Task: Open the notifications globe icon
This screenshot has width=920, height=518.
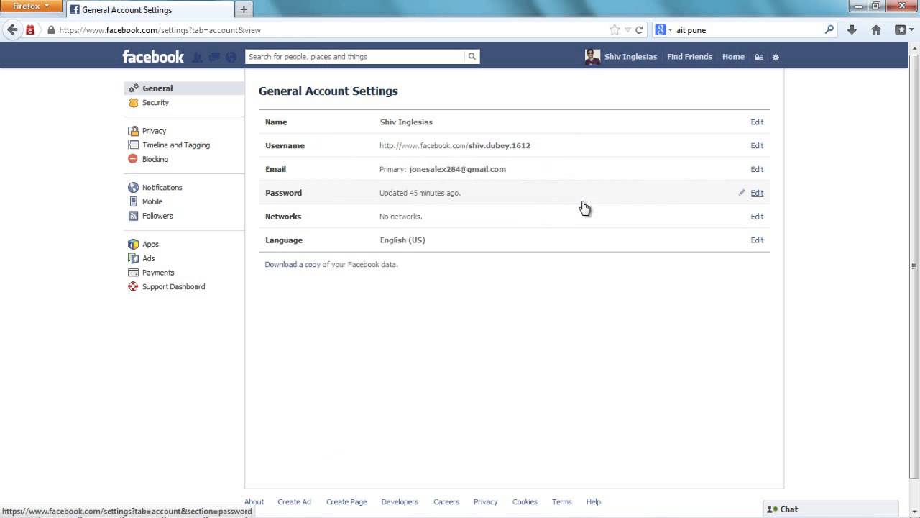Action: click(x=231, y=57)
